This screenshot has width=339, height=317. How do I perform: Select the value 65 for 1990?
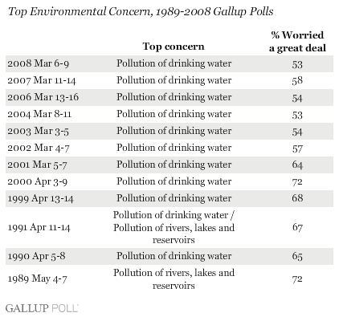(297, 256)
